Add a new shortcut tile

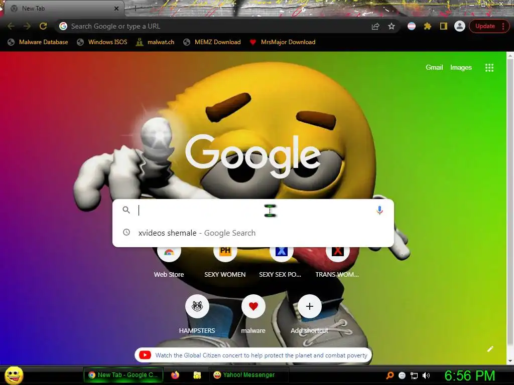(x=309, y=314)
